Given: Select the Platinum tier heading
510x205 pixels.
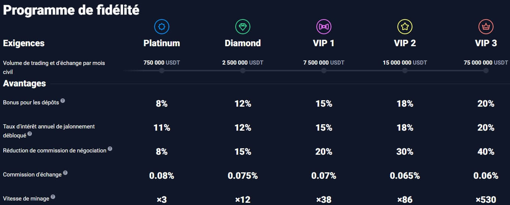Looking at the screenshot, I should coord(162,43).
